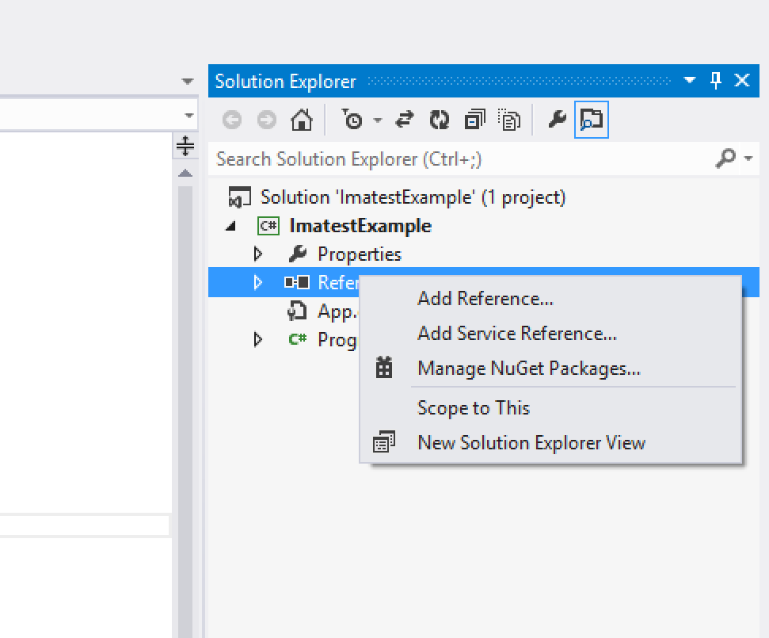
Task: Open search options dropdown arrow
Action: click(x=748, y=158)
